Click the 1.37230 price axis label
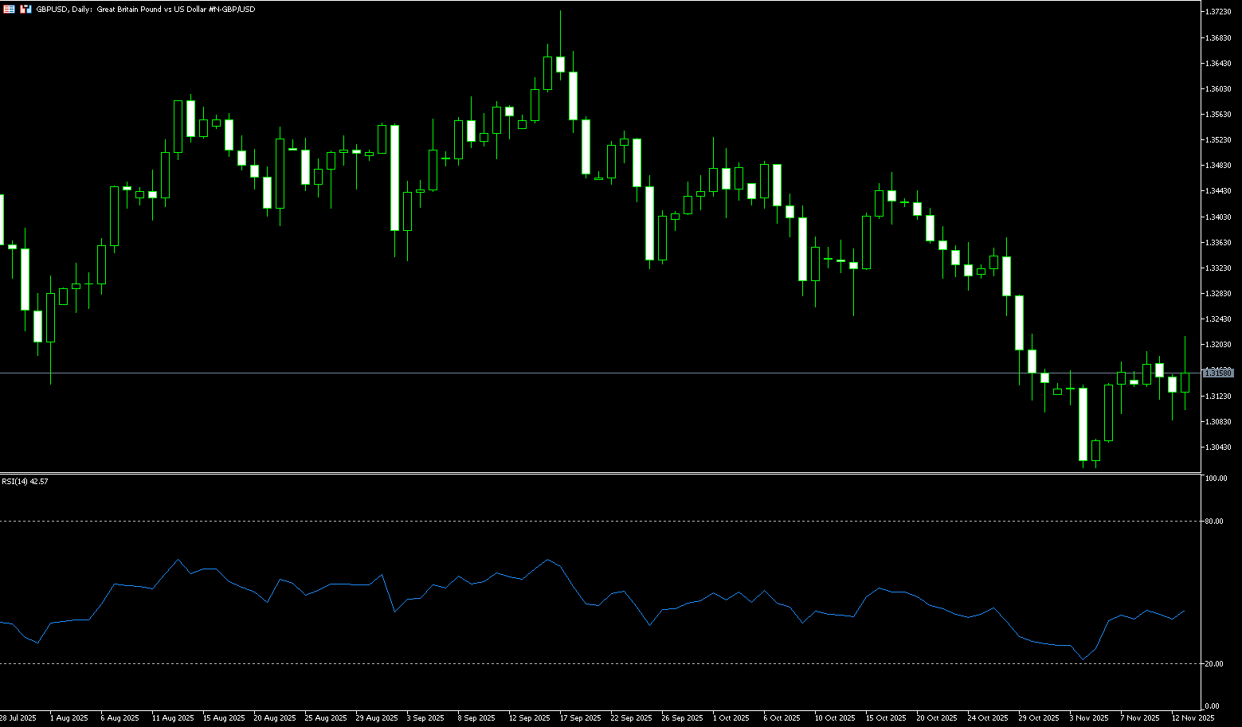1242x727 pixels. click(1217, 12)
